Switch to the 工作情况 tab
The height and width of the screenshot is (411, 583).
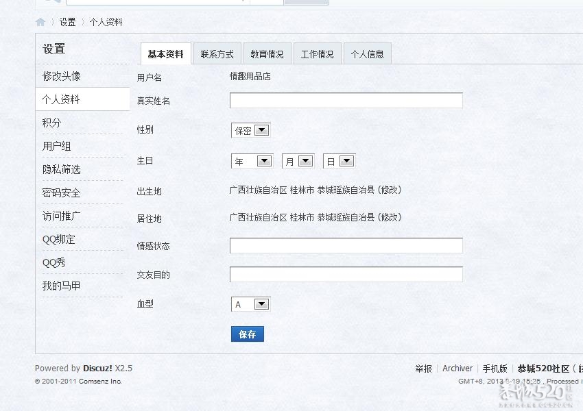(x=318, y=53)
